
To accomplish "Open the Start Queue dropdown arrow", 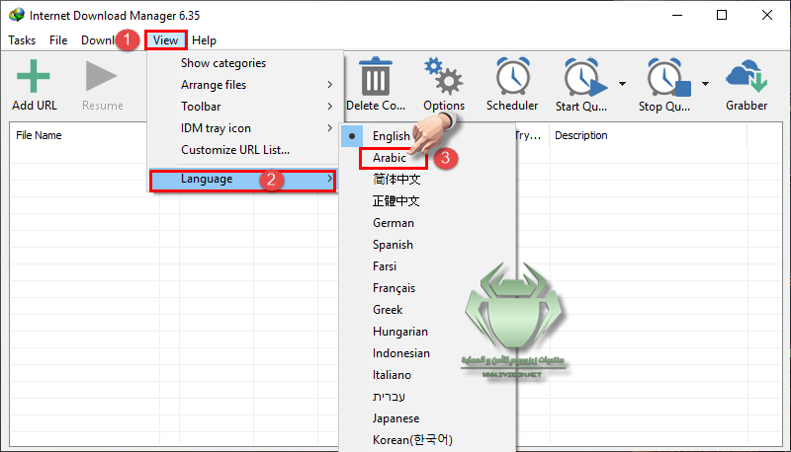I will pos(623,84).
